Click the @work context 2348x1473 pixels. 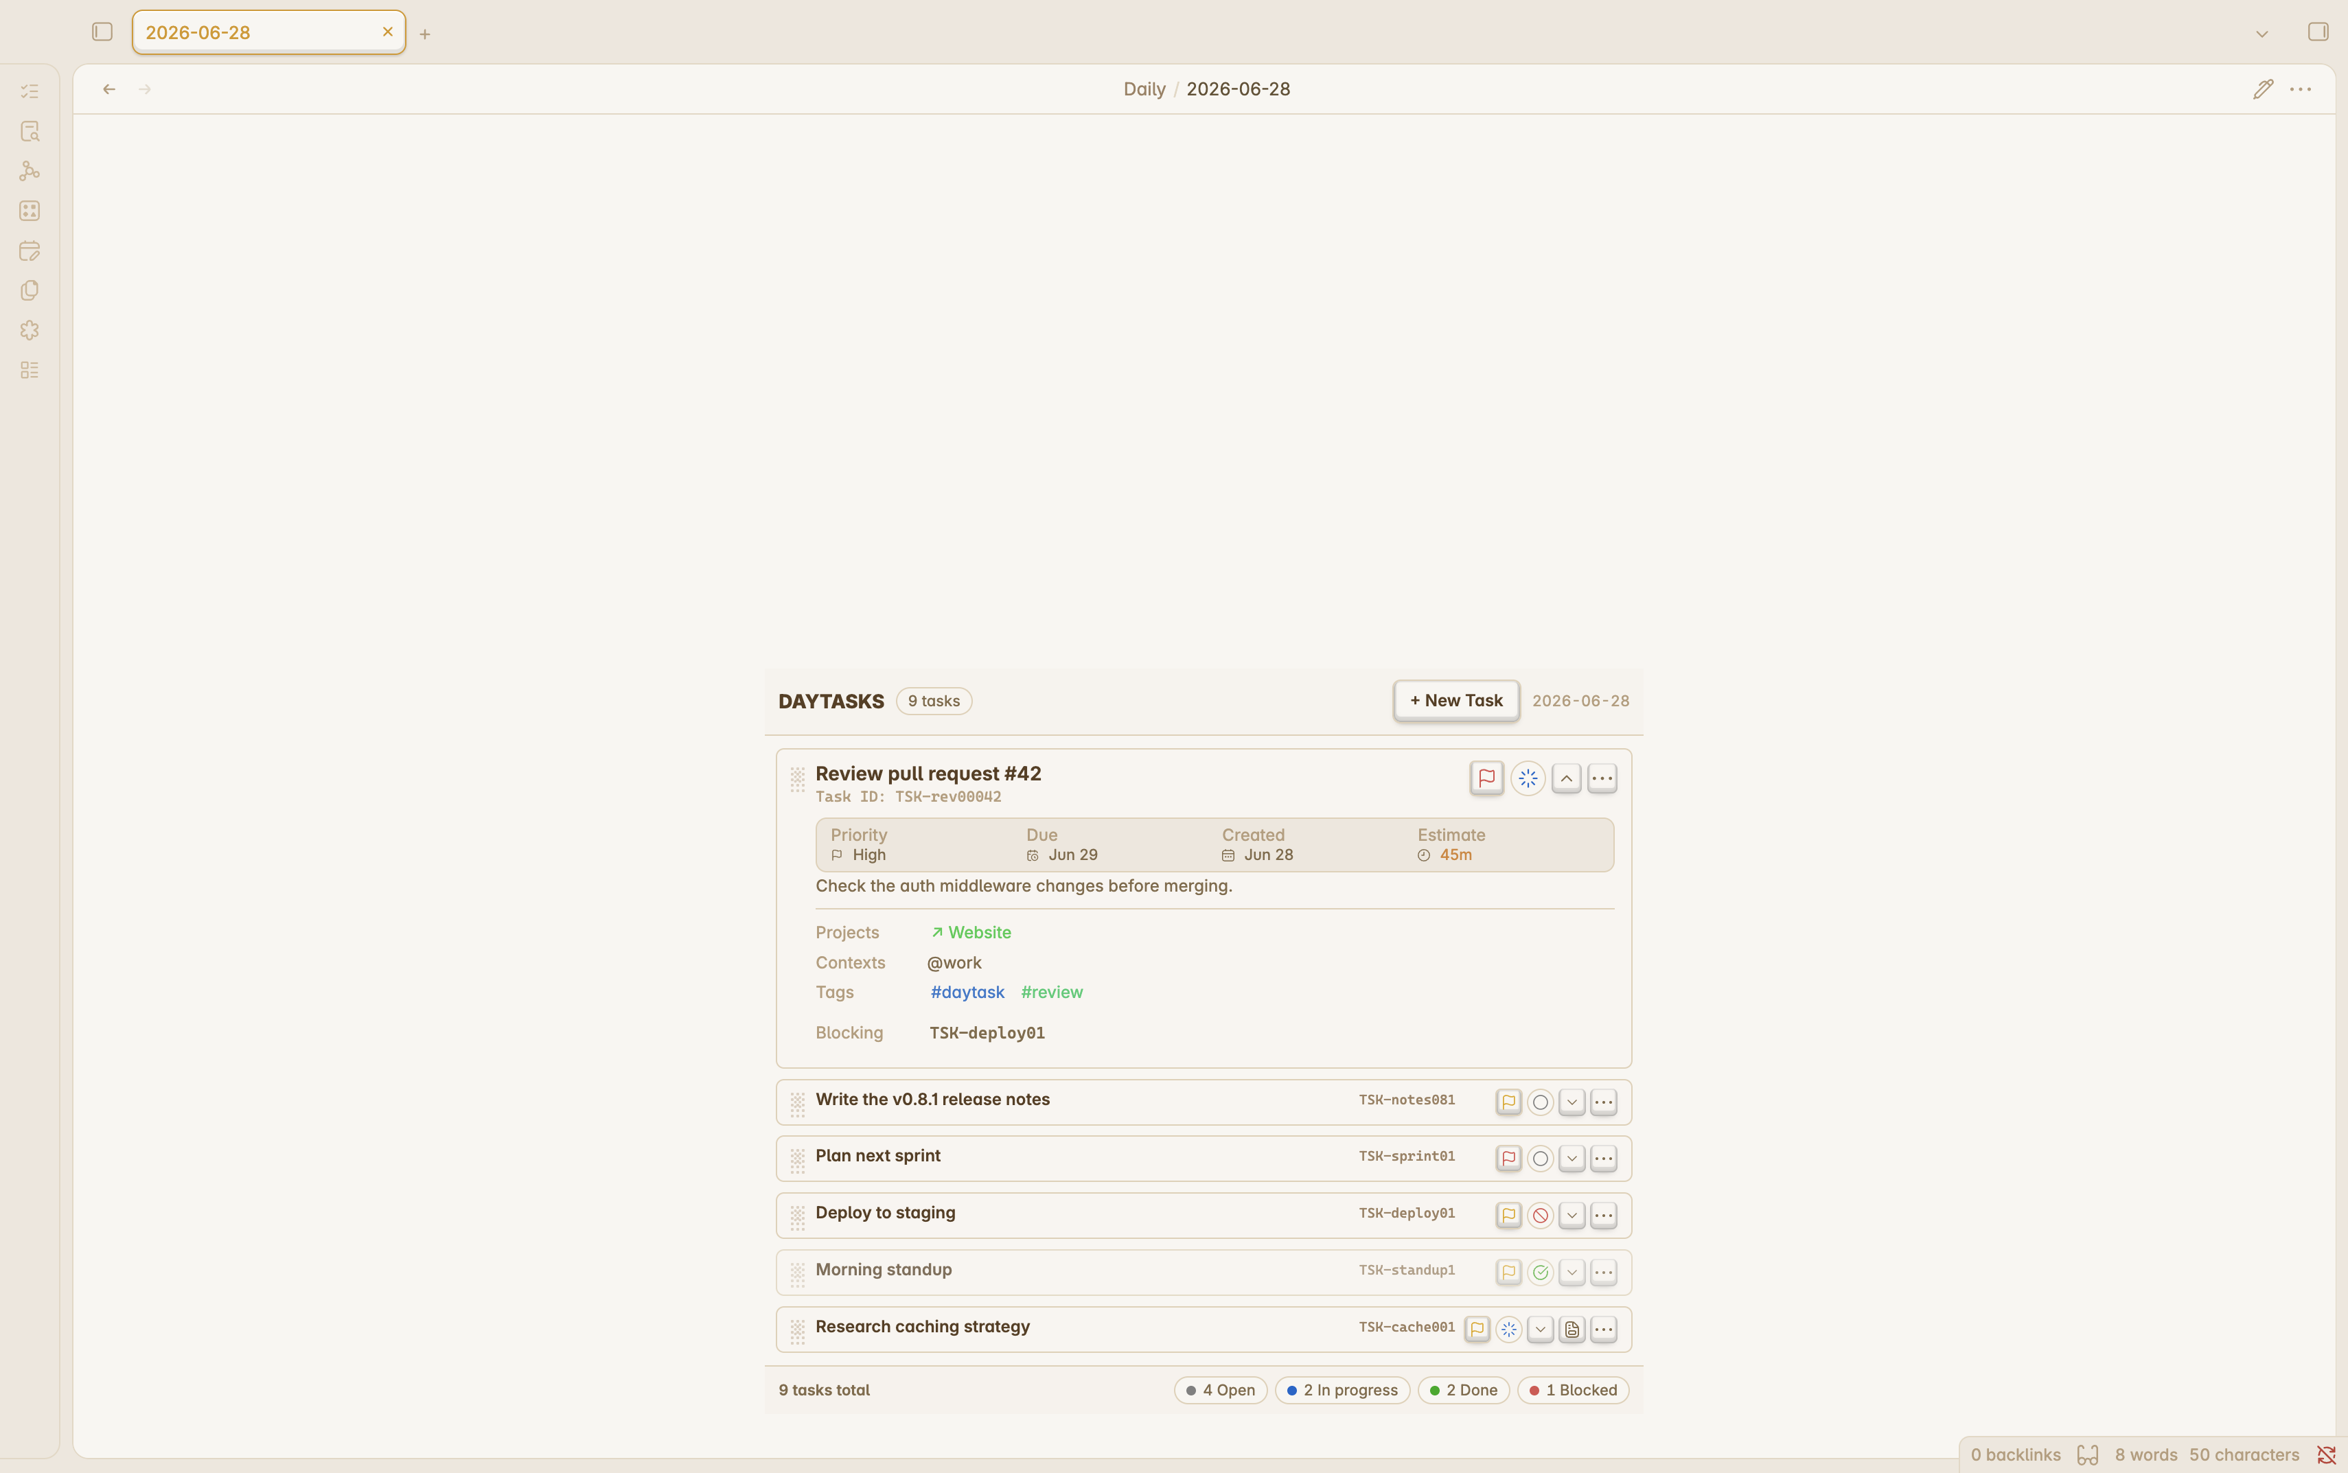point(954,962)
